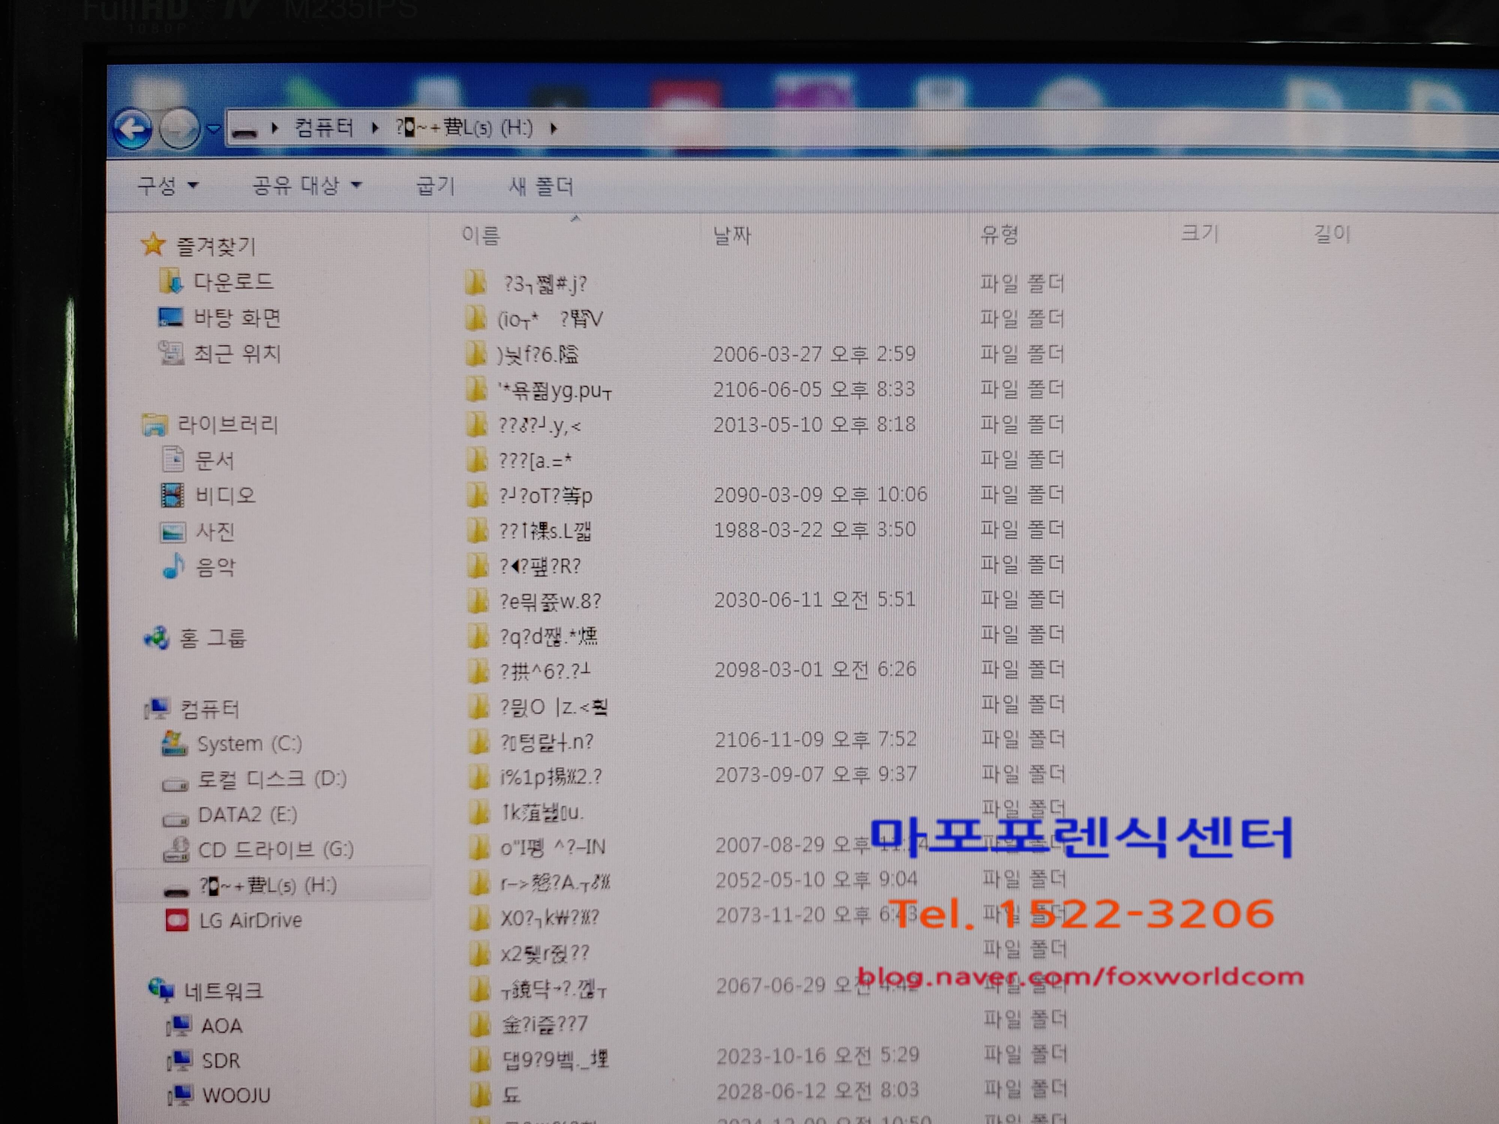Screen dimensions: 1499x1124
Task: Select folder icon dated 2106-06-05
Action: pyautogui.click(x=476, y=389)
